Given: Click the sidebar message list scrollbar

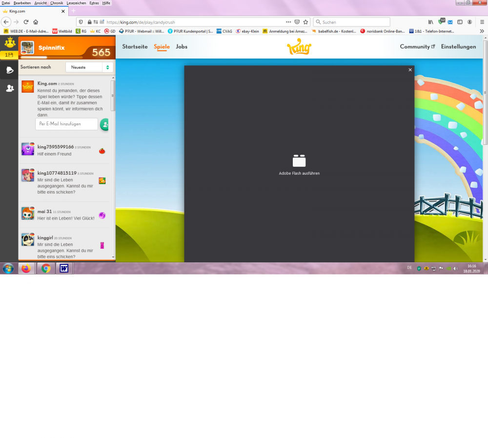Looking at the screenshot, I should coord(113,95).
